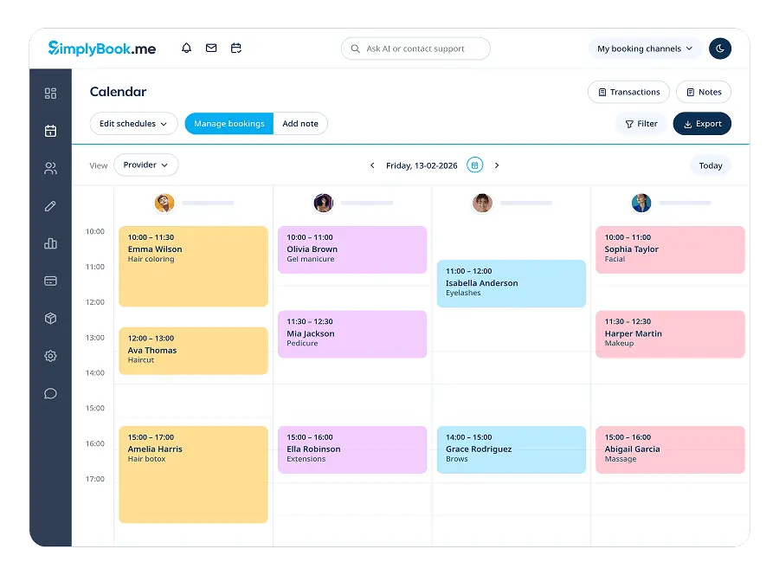
Task: Open the settings gear icon in sidebar
Action: [50, 356]
